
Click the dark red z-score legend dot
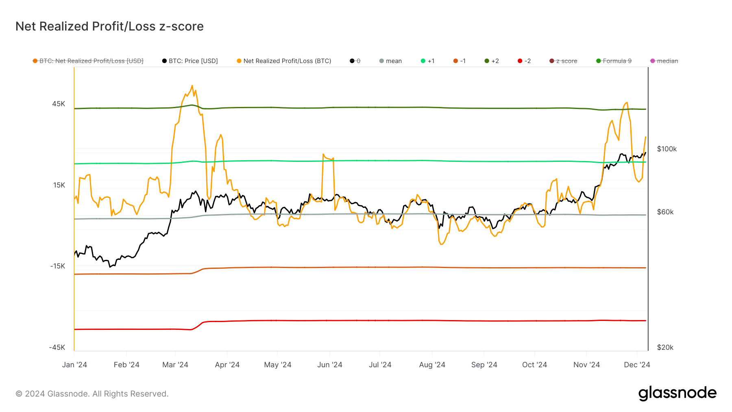(552, 61)
